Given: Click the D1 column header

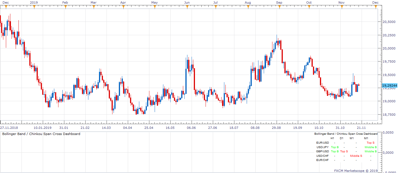Looking at the screenshot, I should point(342,138).
